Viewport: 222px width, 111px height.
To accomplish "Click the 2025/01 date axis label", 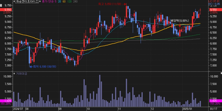I will point(187,109).
